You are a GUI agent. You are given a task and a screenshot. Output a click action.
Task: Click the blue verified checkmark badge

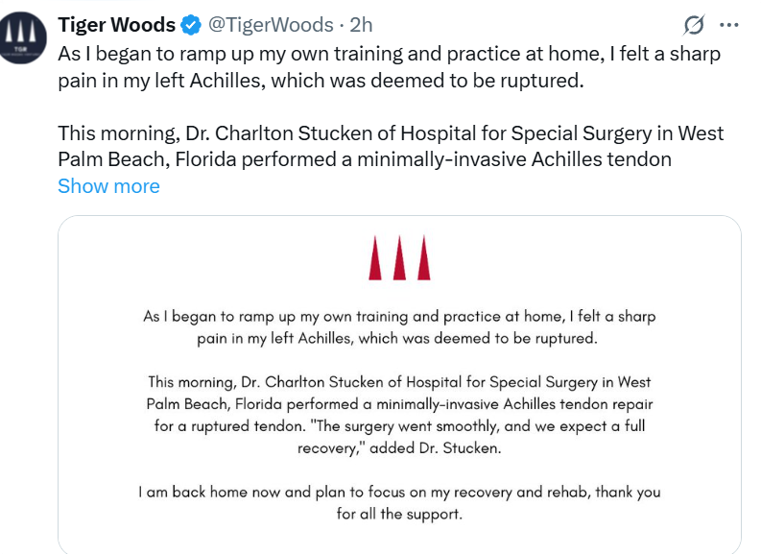tap(190, 25)
